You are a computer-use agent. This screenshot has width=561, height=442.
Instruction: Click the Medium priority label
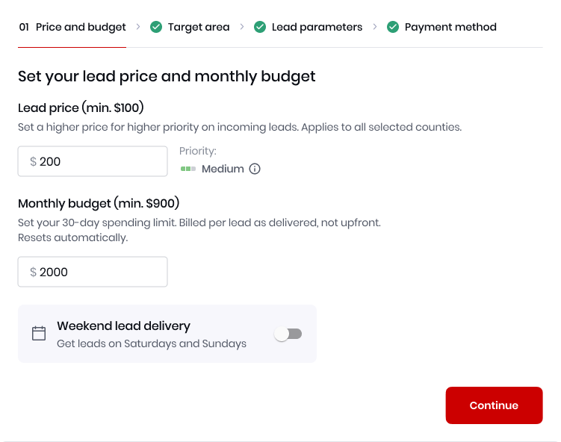[223, 169]
